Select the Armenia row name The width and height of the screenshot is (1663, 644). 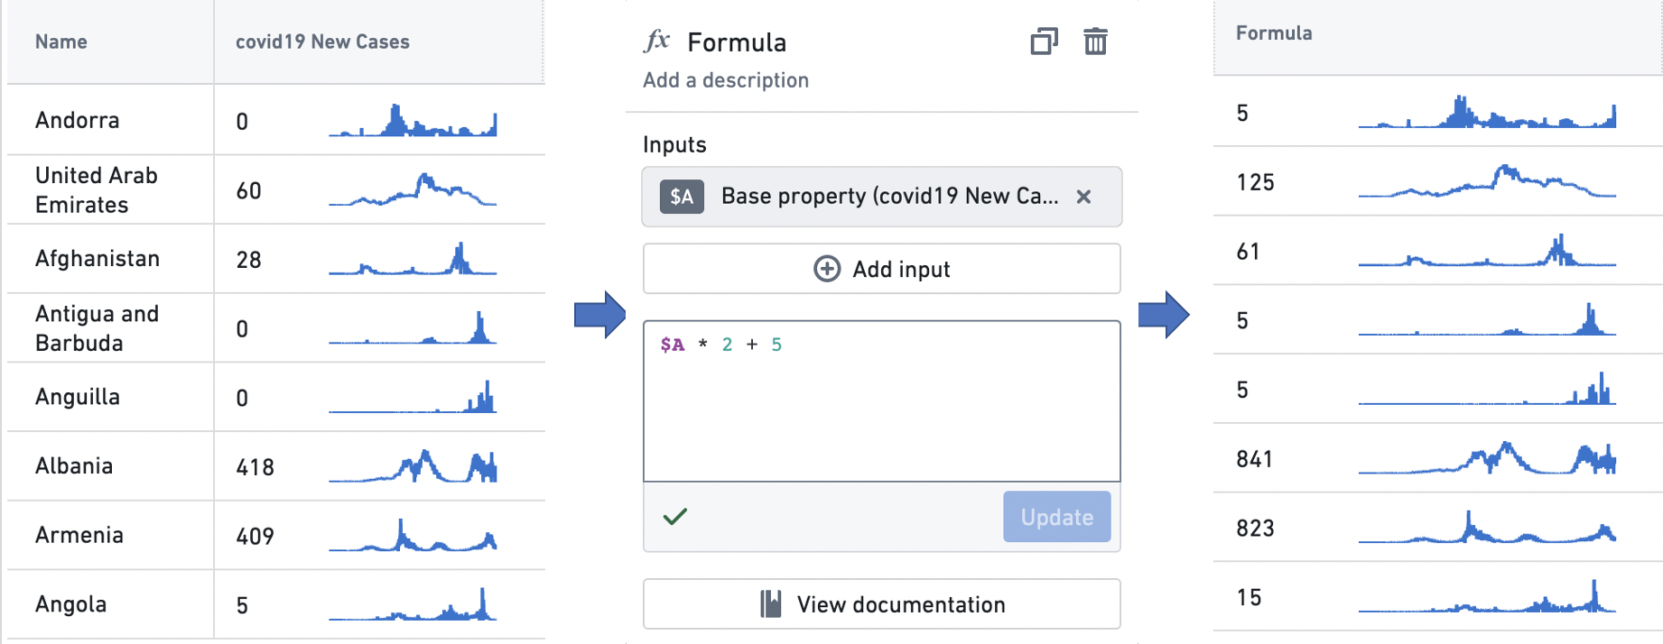pos(79,535)
